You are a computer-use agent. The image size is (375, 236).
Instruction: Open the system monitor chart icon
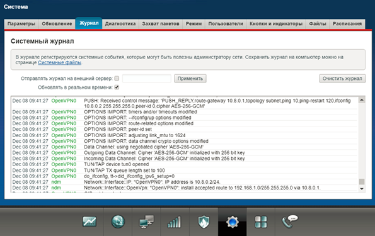(89, 222)
